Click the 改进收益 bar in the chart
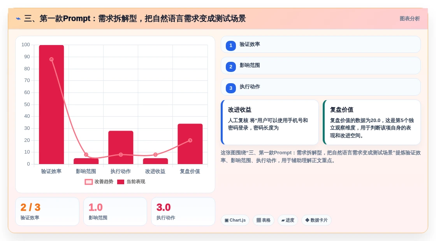436x241 pixels. pos(155,161)
